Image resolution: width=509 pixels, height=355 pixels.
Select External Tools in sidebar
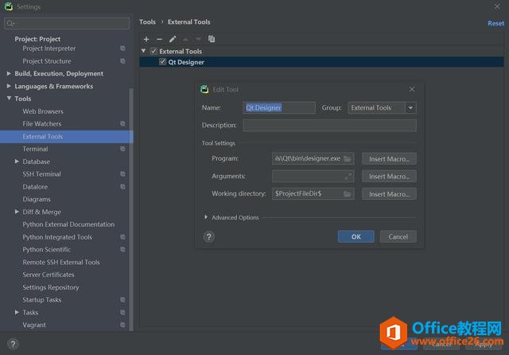(x=66, y=137)
